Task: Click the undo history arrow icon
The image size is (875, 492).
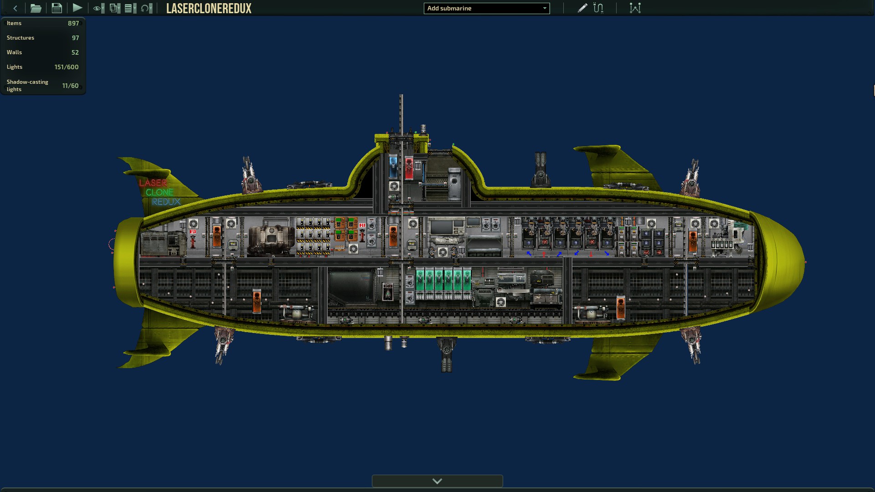Action: tap(145, 8)
